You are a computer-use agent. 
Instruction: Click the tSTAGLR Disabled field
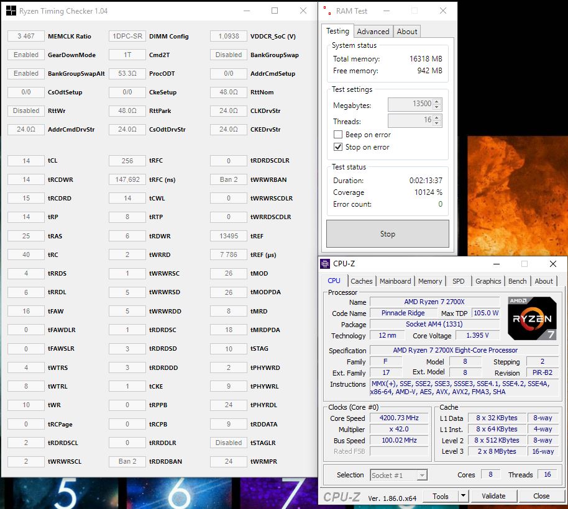click(x=229, y=443)
